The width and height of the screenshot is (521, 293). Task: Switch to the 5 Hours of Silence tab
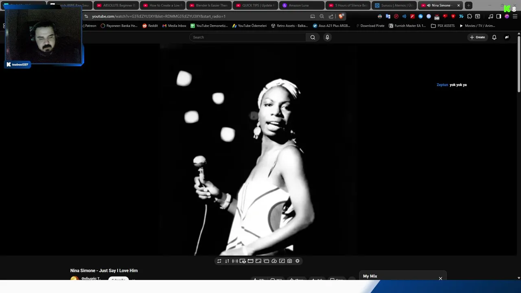point(348,5)
